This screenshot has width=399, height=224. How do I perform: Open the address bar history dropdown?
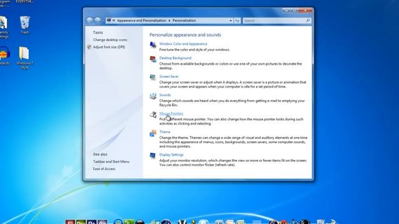231,21
